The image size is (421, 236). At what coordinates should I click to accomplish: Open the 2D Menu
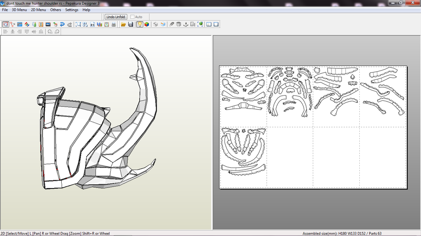click(38, 10)
